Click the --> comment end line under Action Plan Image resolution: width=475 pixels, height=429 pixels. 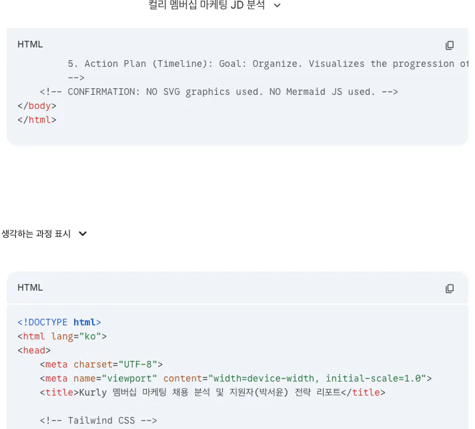[76, 78]
